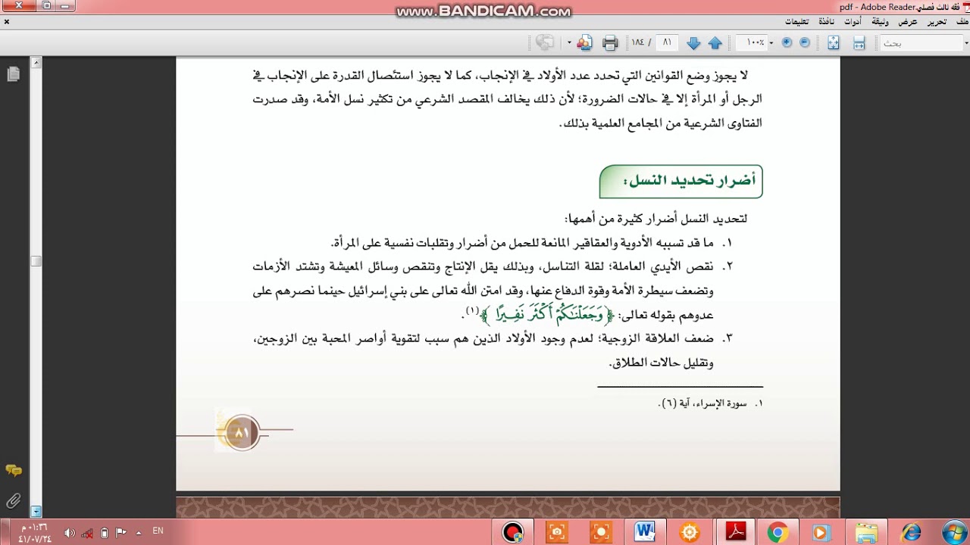Click the Action Center flag icon
970x545 pixels.
[x=120, y=533]
